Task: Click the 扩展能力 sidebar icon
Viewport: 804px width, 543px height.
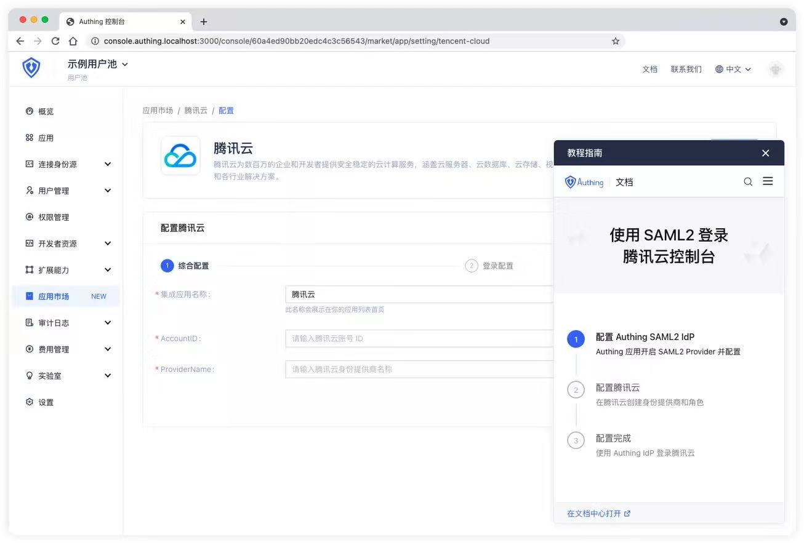Action: pyautogui.click(x=29, y=270)
